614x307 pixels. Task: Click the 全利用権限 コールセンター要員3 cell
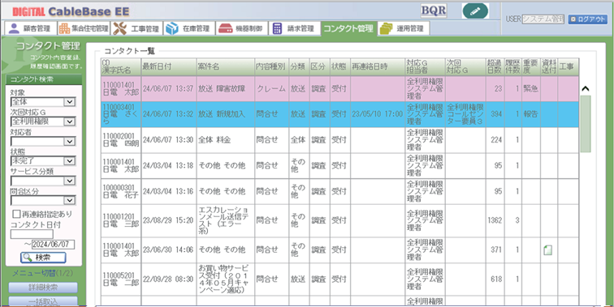coord(465,114)
